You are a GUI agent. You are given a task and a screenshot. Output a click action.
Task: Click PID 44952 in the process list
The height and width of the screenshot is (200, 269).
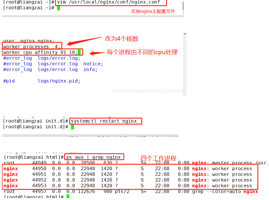pos(39,180)
